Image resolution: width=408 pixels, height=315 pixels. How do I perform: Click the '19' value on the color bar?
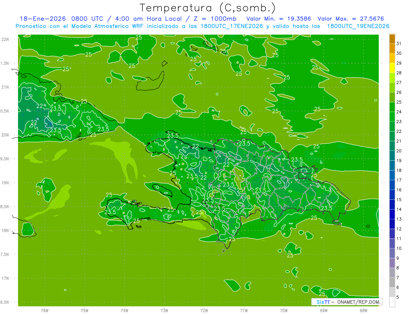399,161
